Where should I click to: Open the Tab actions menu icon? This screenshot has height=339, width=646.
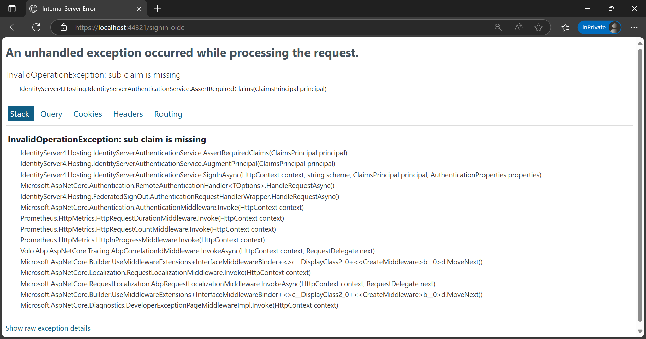pyautogui.click(x=12, y=9)
